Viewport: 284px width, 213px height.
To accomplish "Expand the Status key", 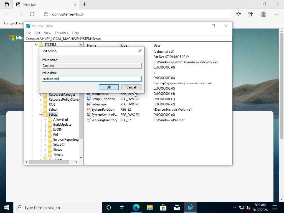I will pyautogui.click(x=45, y=149).
